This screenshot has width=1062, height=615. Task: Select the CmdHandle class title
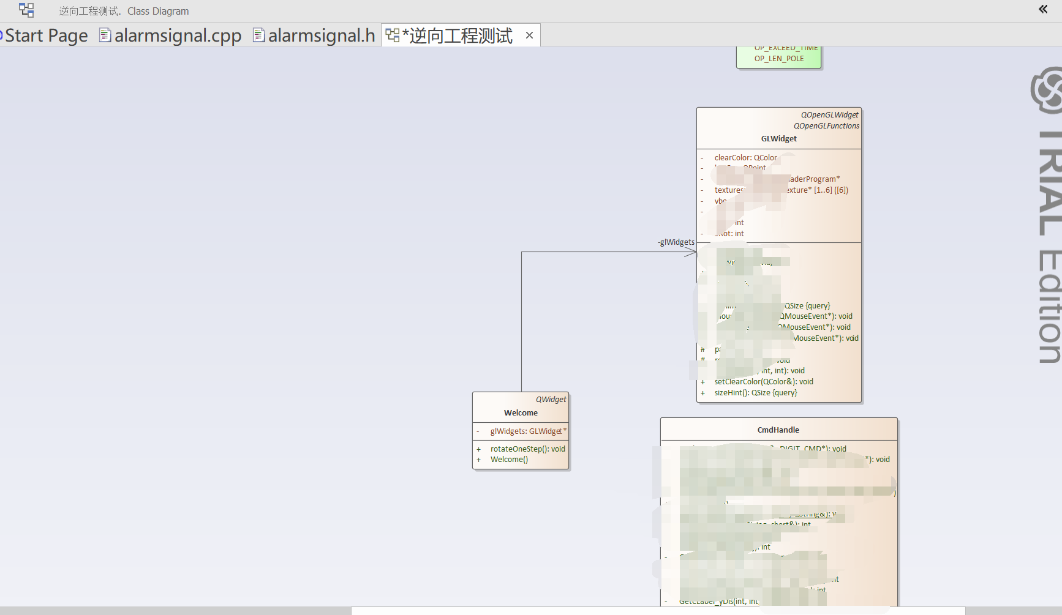(x=778, y=430)
